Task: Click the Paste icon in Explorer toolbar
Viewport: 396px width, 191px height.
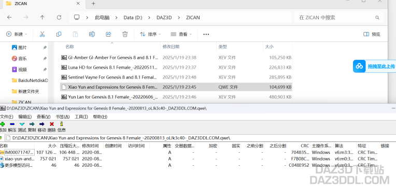Action: pyautogui.click(x=75, y=34)
